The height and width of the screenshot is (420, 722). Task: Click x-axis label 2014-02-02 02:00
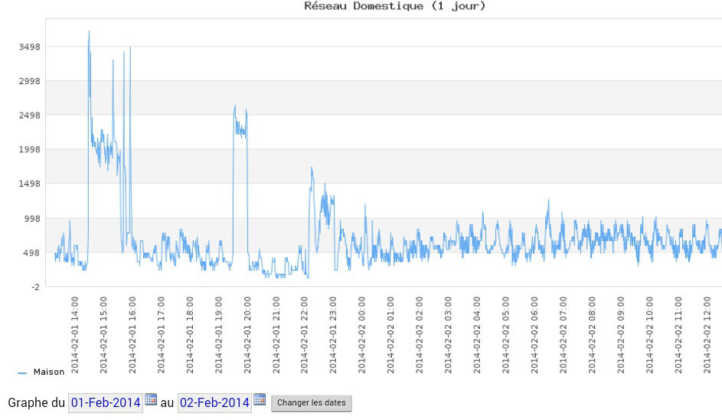pyautogui.click(x=419, y=335)
